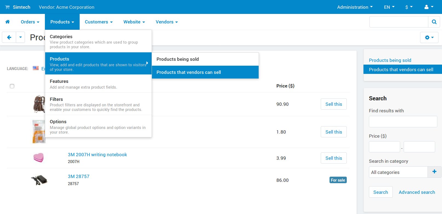Focus the maximum Price field
This screenshot has height=214, width=442.
419,147
